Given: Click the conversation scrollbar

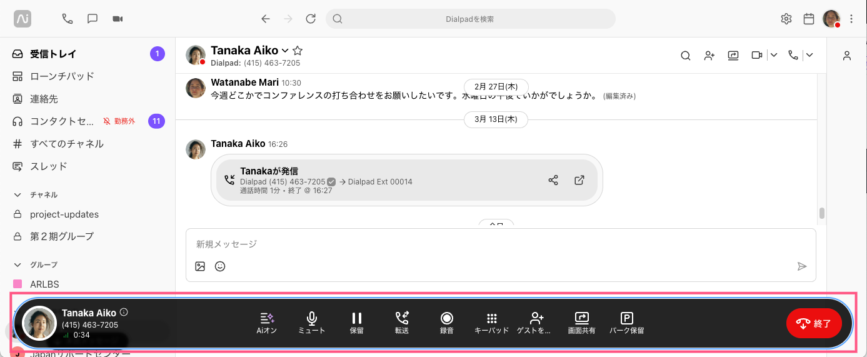Looking at the screenshot, I should (822, 213).
